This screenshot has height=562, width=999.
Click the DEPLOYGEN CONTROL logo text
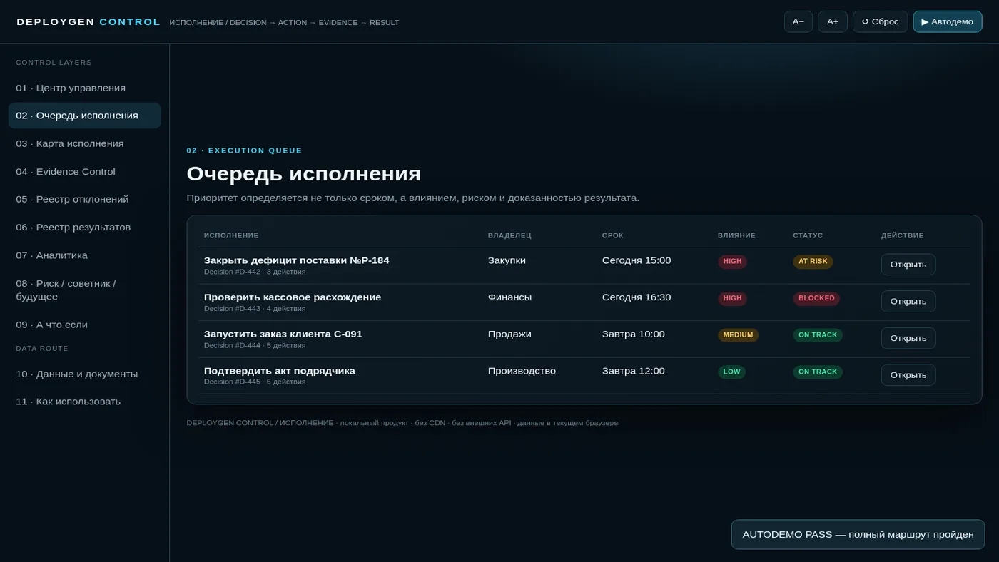[x=88, y=22]
